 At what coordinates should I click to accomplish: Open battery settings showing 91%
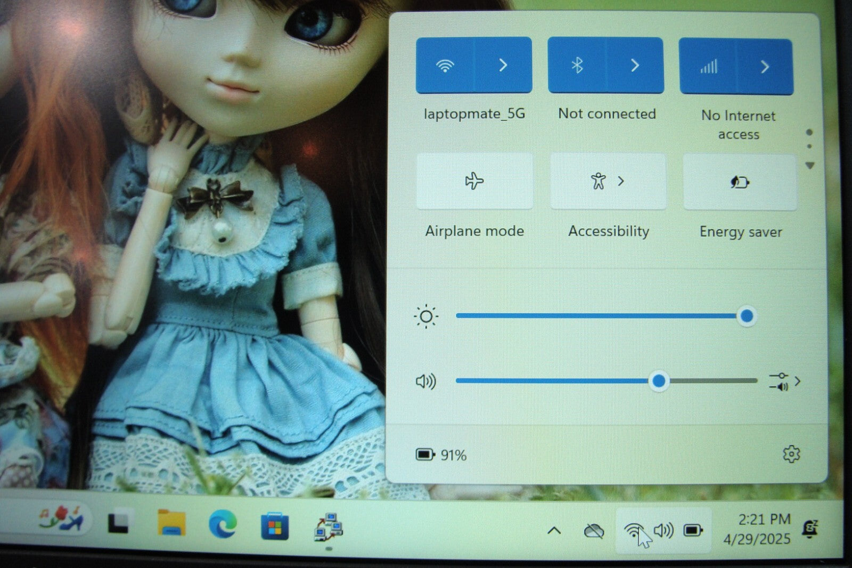441,455
